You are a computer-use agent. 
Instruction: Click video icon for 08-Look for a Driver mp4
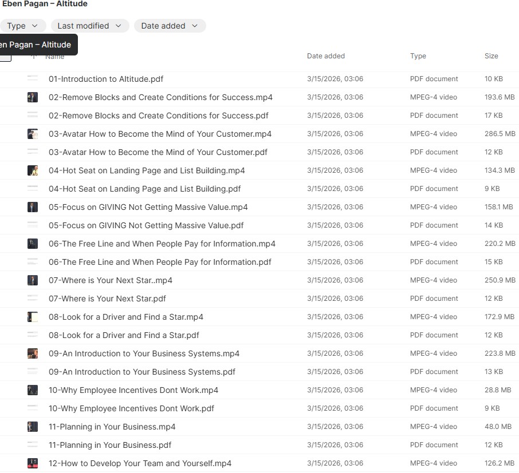coord(33,317)
